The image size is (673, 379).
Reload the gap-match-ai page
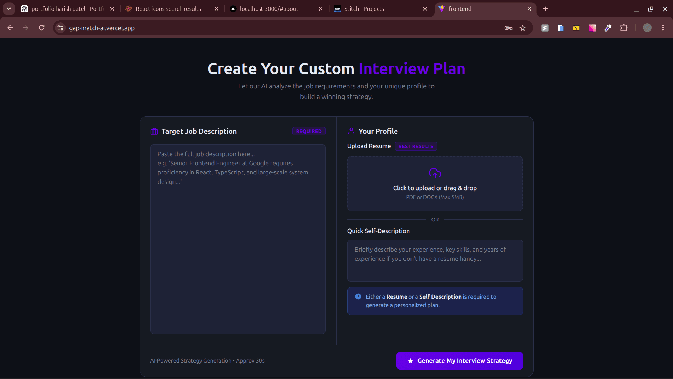point(42,28)
